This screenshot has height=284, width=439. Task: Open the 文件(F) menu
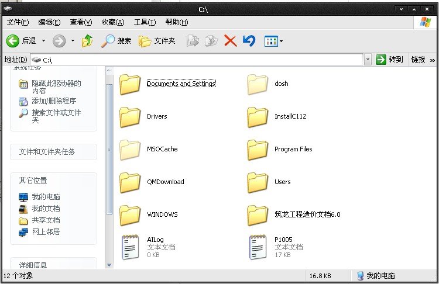pos(18,22)
